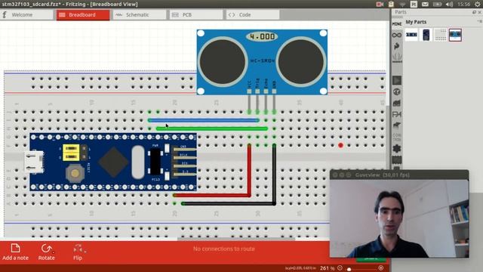
Task: Open the system settings gear menu
Action: coord(478,4)
